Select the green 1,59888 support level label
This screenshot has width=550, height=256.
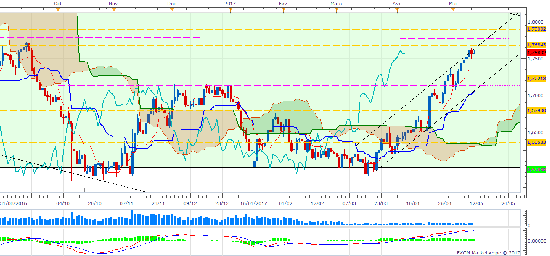click(x=536, y=170)
